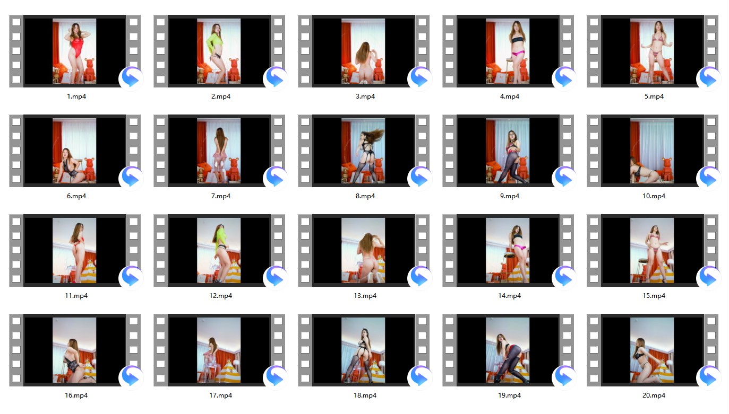This screenshot has height=414, width=729.
Task: Click the player badge icon on 3.mp4
Action: pos(419,78)
